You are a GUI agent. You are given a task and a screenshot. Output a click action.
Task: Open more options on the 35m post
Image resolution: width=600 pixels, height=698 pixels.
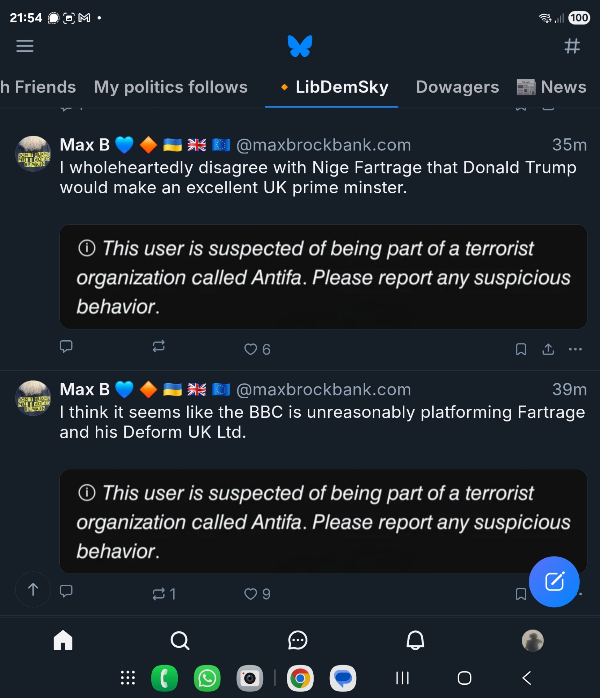(x=575, y=349)
